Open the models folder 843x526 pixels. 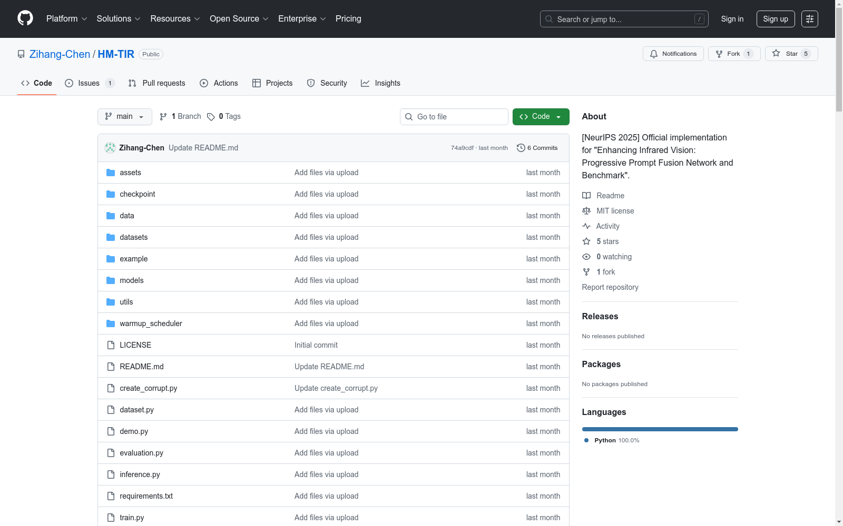tap(132, 280)
